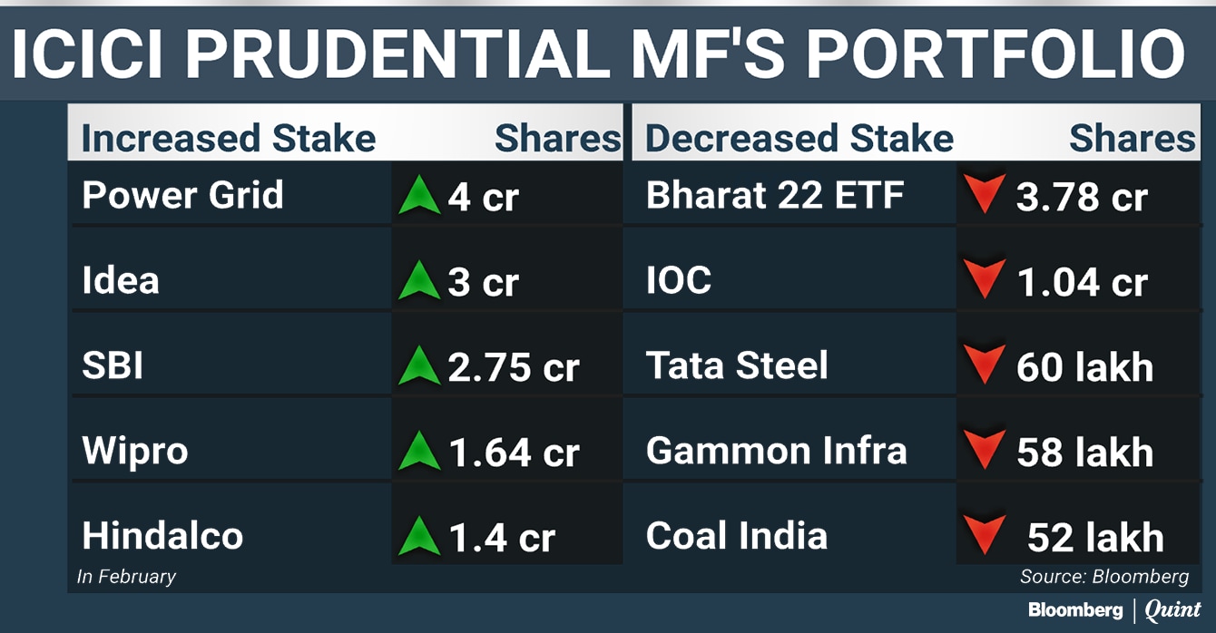This screenshot has width=1216, height=633.
Task: Click the red arrow next to 60 lakh
Action: (x=986, y=365)
